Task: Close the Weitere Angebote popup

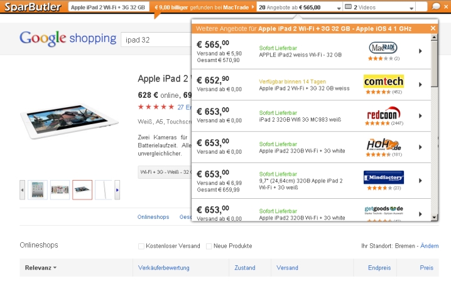Action: pyautogui.click(x=433, y=29)
